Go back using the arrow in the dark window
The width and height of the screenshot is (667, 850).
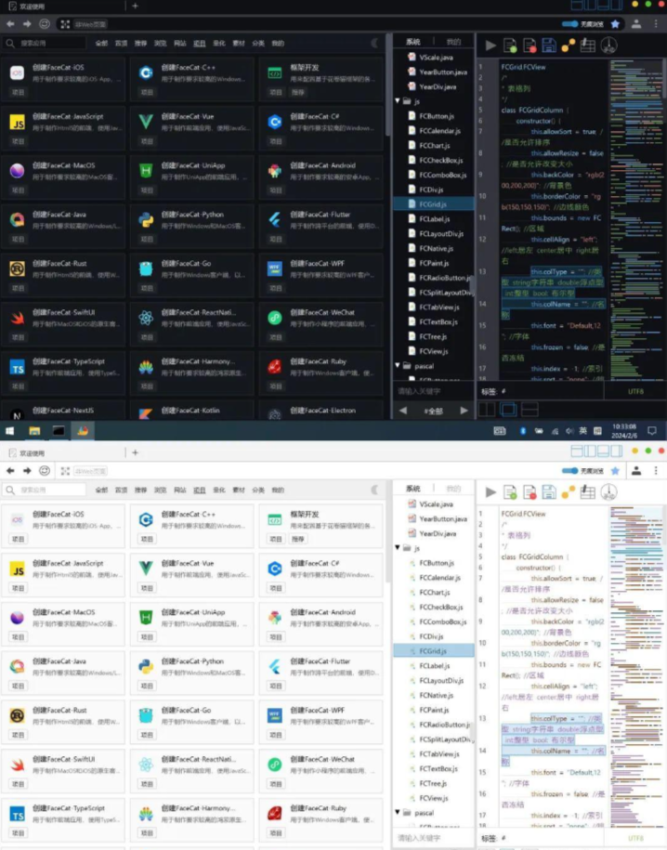click(10, 24)
